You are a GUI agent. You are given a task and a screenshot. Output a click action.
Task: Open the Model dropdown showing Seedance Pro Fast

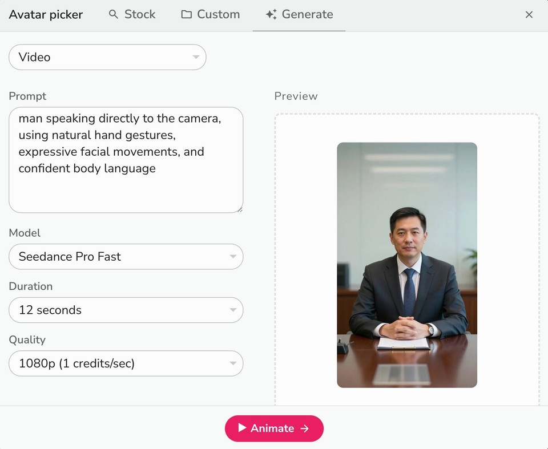126,257
